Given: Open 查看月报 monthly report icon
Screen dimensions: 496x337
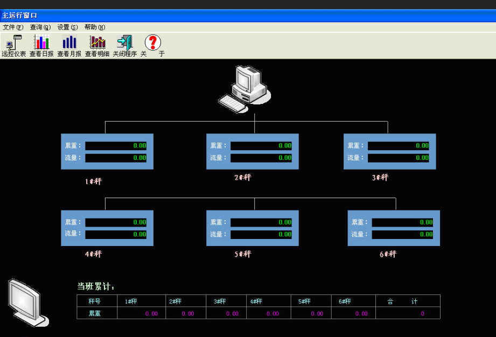Looking at the screenshot, I should pyautogui.click(x=69, y=43).
